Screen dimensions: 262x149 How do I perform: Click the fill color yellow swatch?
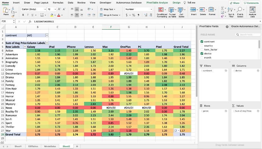click(52, 15)
